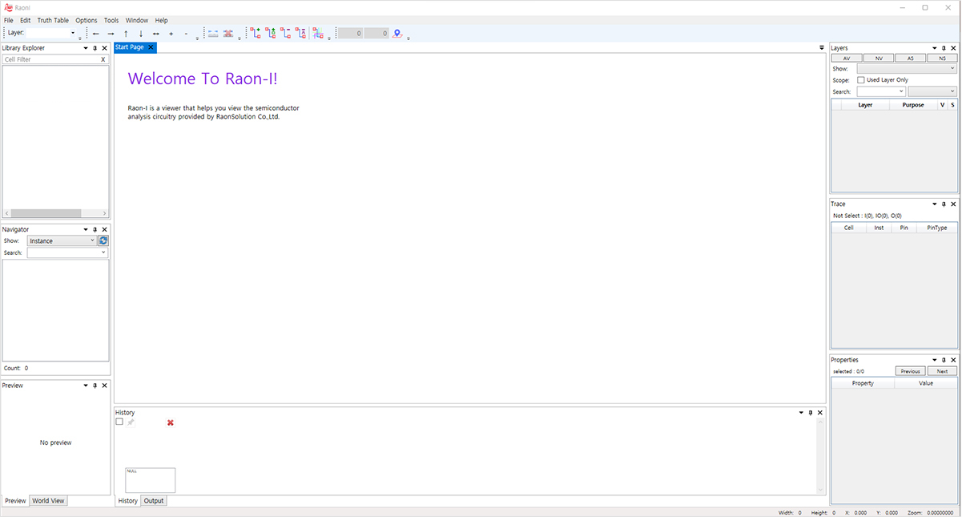
Task: Click the Previous button in Properties
Action: pyautogui.click(x=910, y=371)
